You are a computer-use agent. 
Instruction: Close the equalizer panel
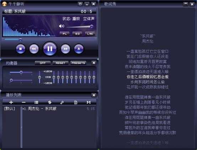(x=94, y=63)
